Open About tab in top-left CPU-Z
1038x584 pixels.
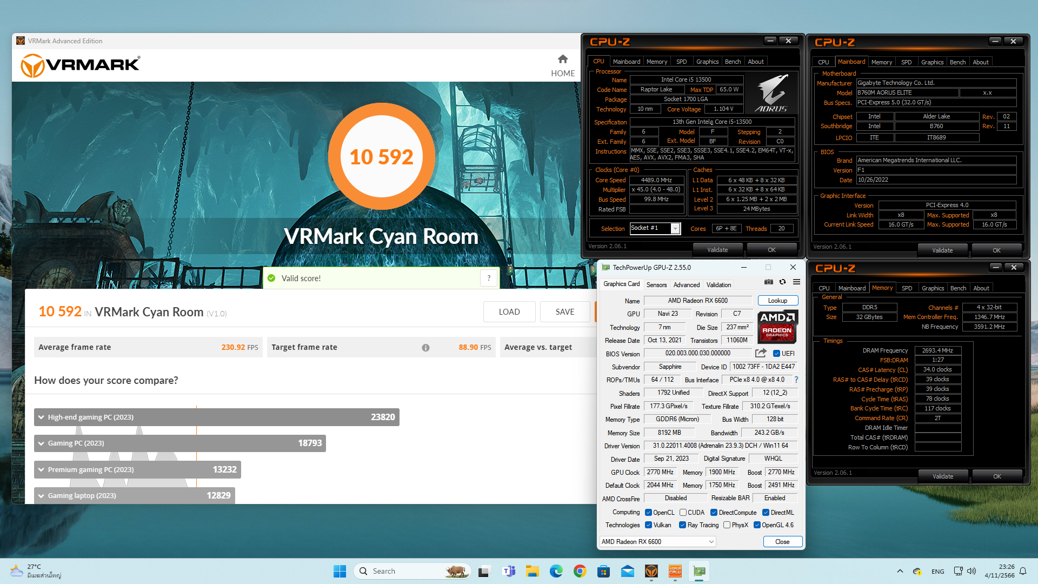(755, 62)
